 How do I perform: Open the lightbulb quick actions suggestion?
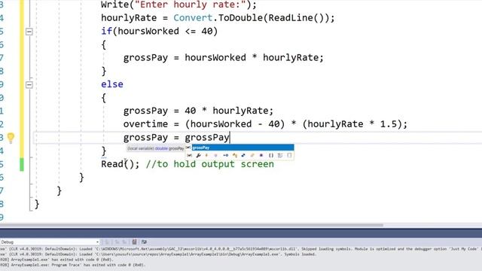(11, 137)
